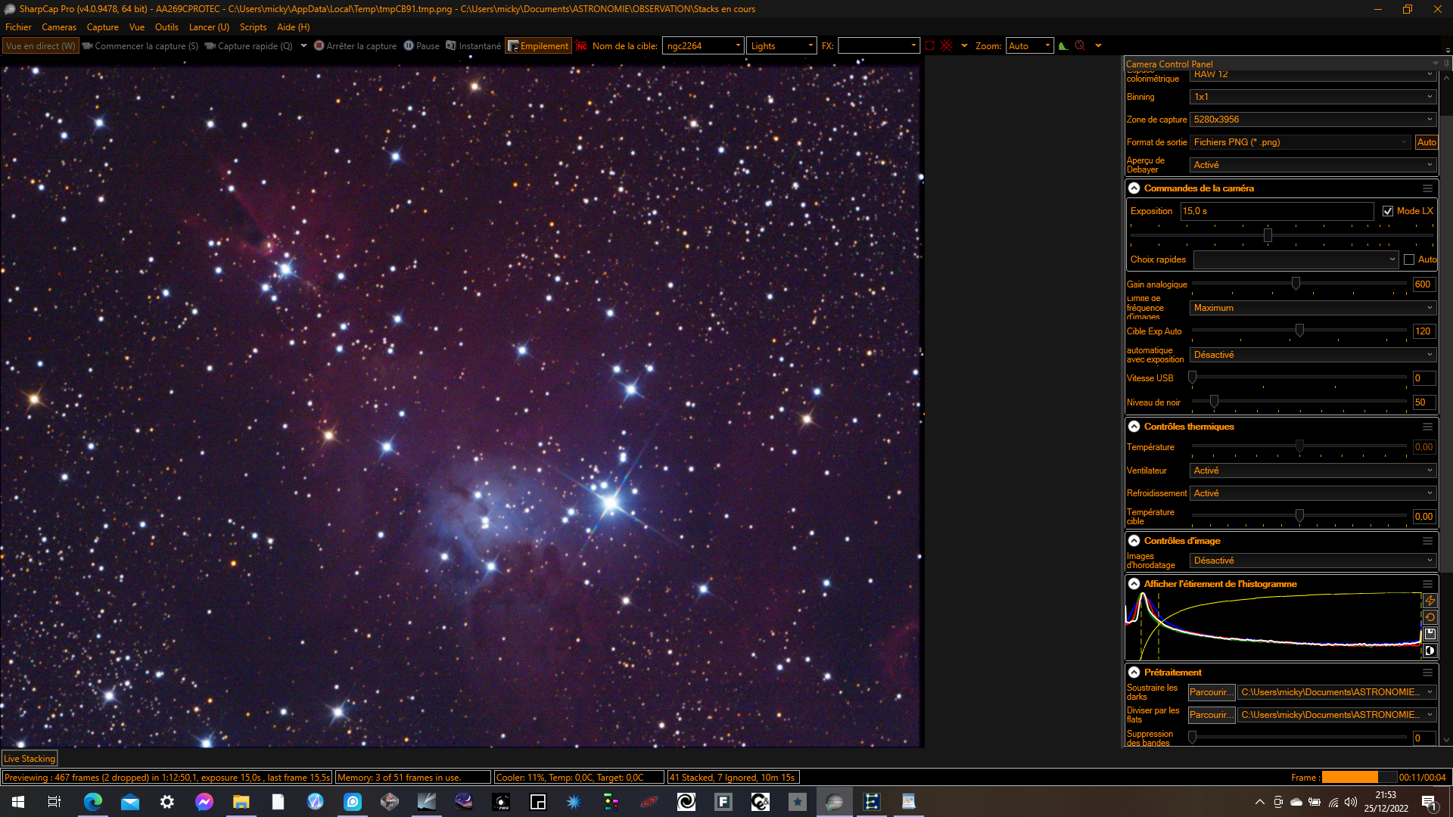
Task: Take an Instantané snapshot
Action: point(473,46)
